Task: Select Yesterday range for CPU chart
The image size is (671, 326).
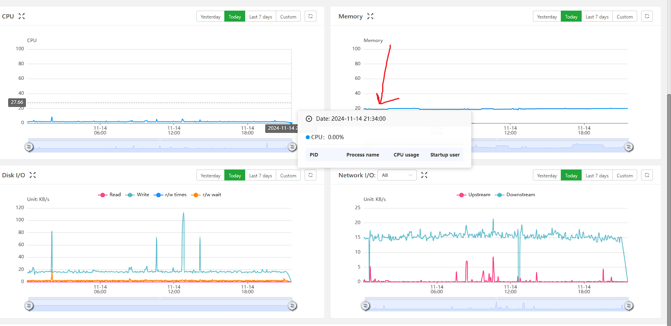Action: pyautogui.click(x=211, y=17)
